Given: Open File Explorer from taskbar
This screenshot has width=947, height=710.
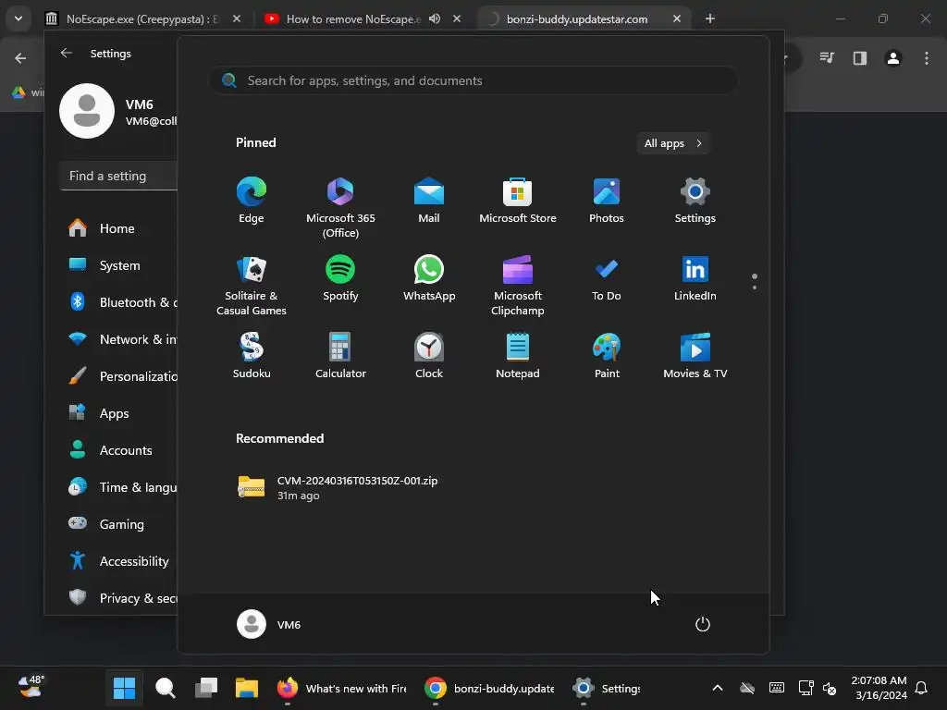Looking at the screenshot, I should 246,688.
